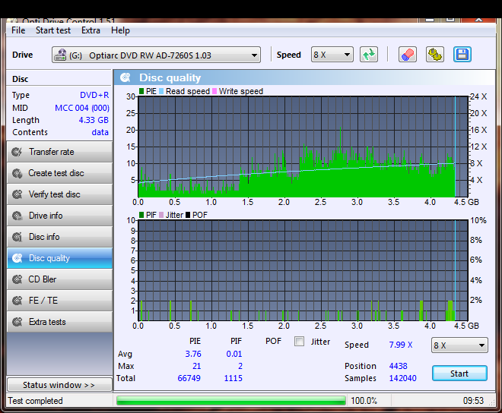
Task: Open the Extra menu
Action: [x=91, y=30]
